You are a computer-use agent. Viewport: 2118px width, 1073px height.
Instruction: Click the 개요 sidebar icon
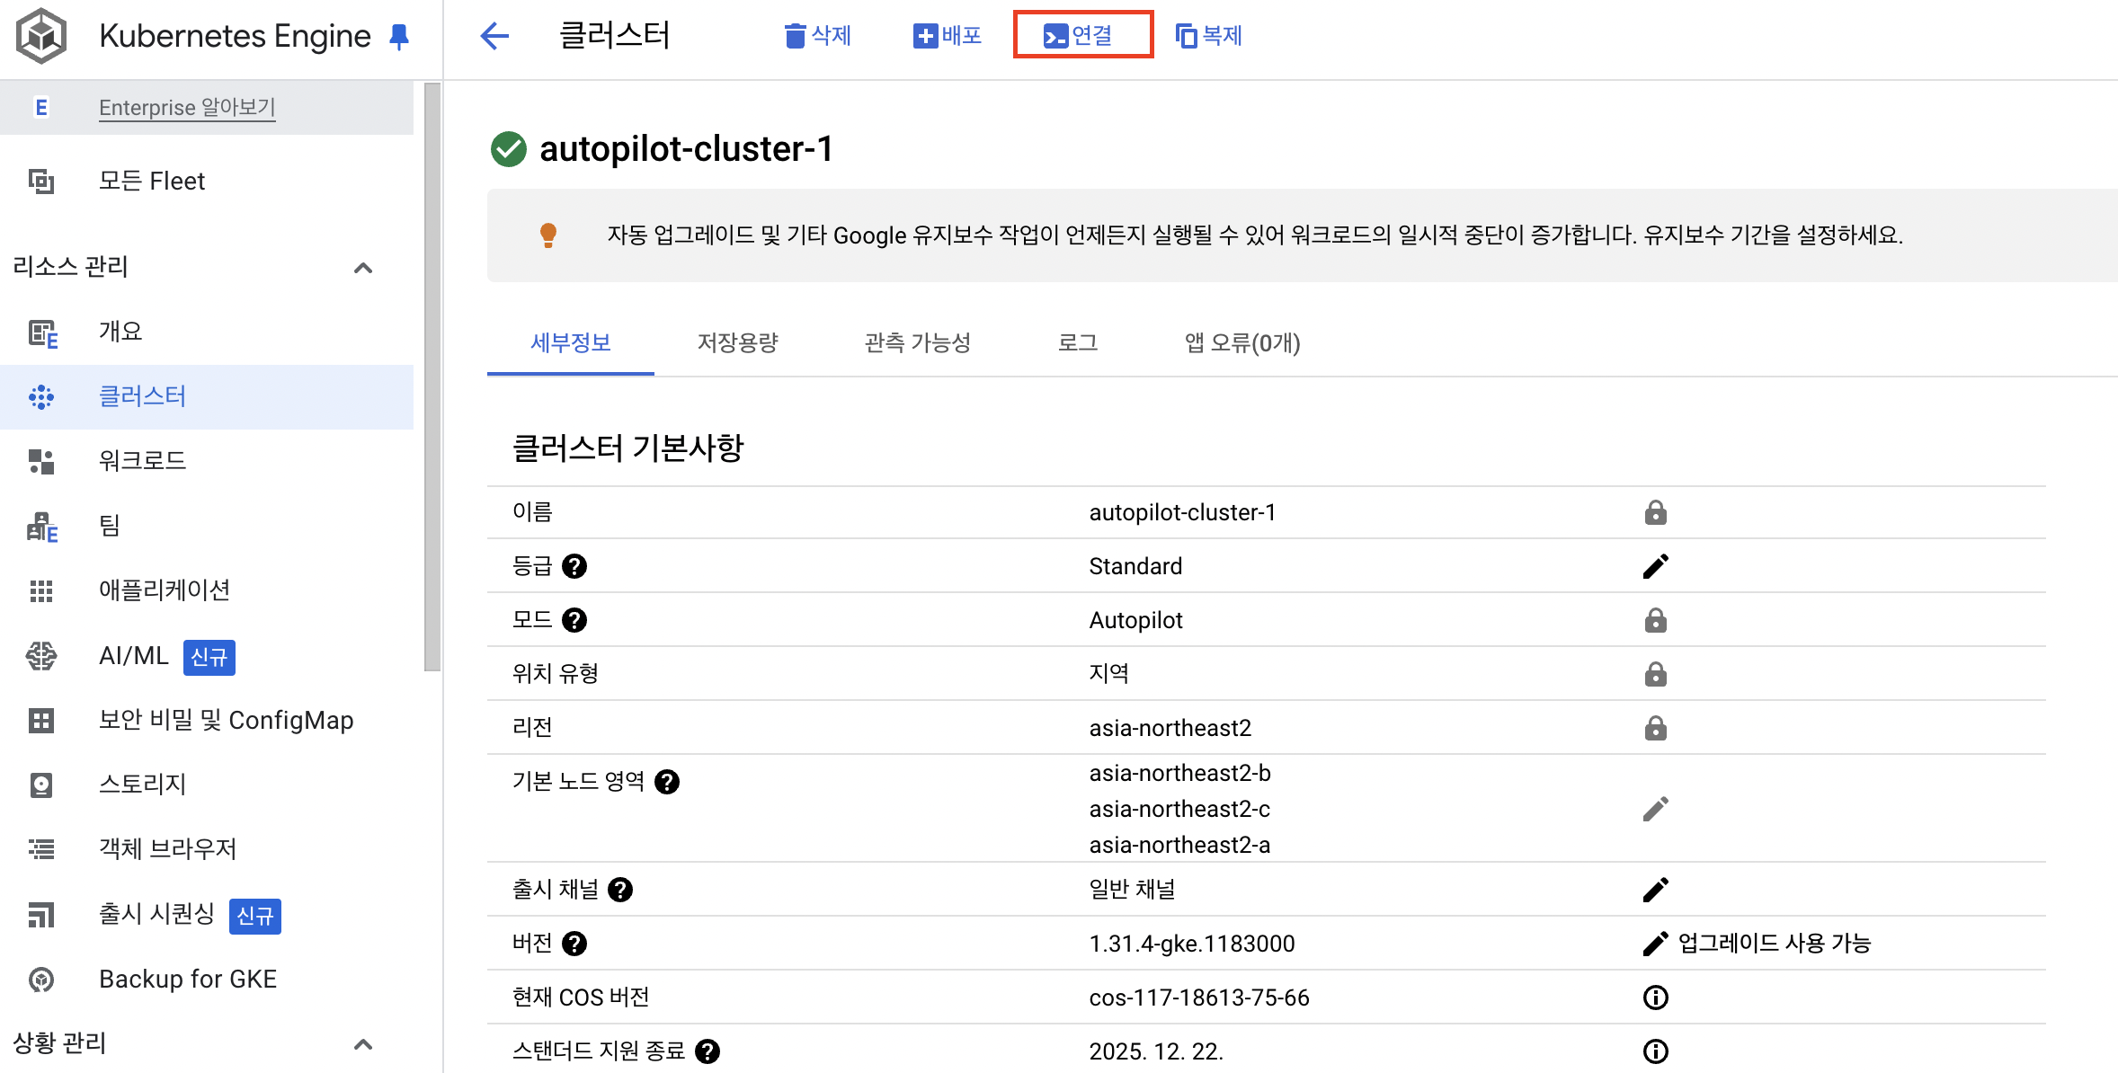pyautogui.click(x=42, y=333)
